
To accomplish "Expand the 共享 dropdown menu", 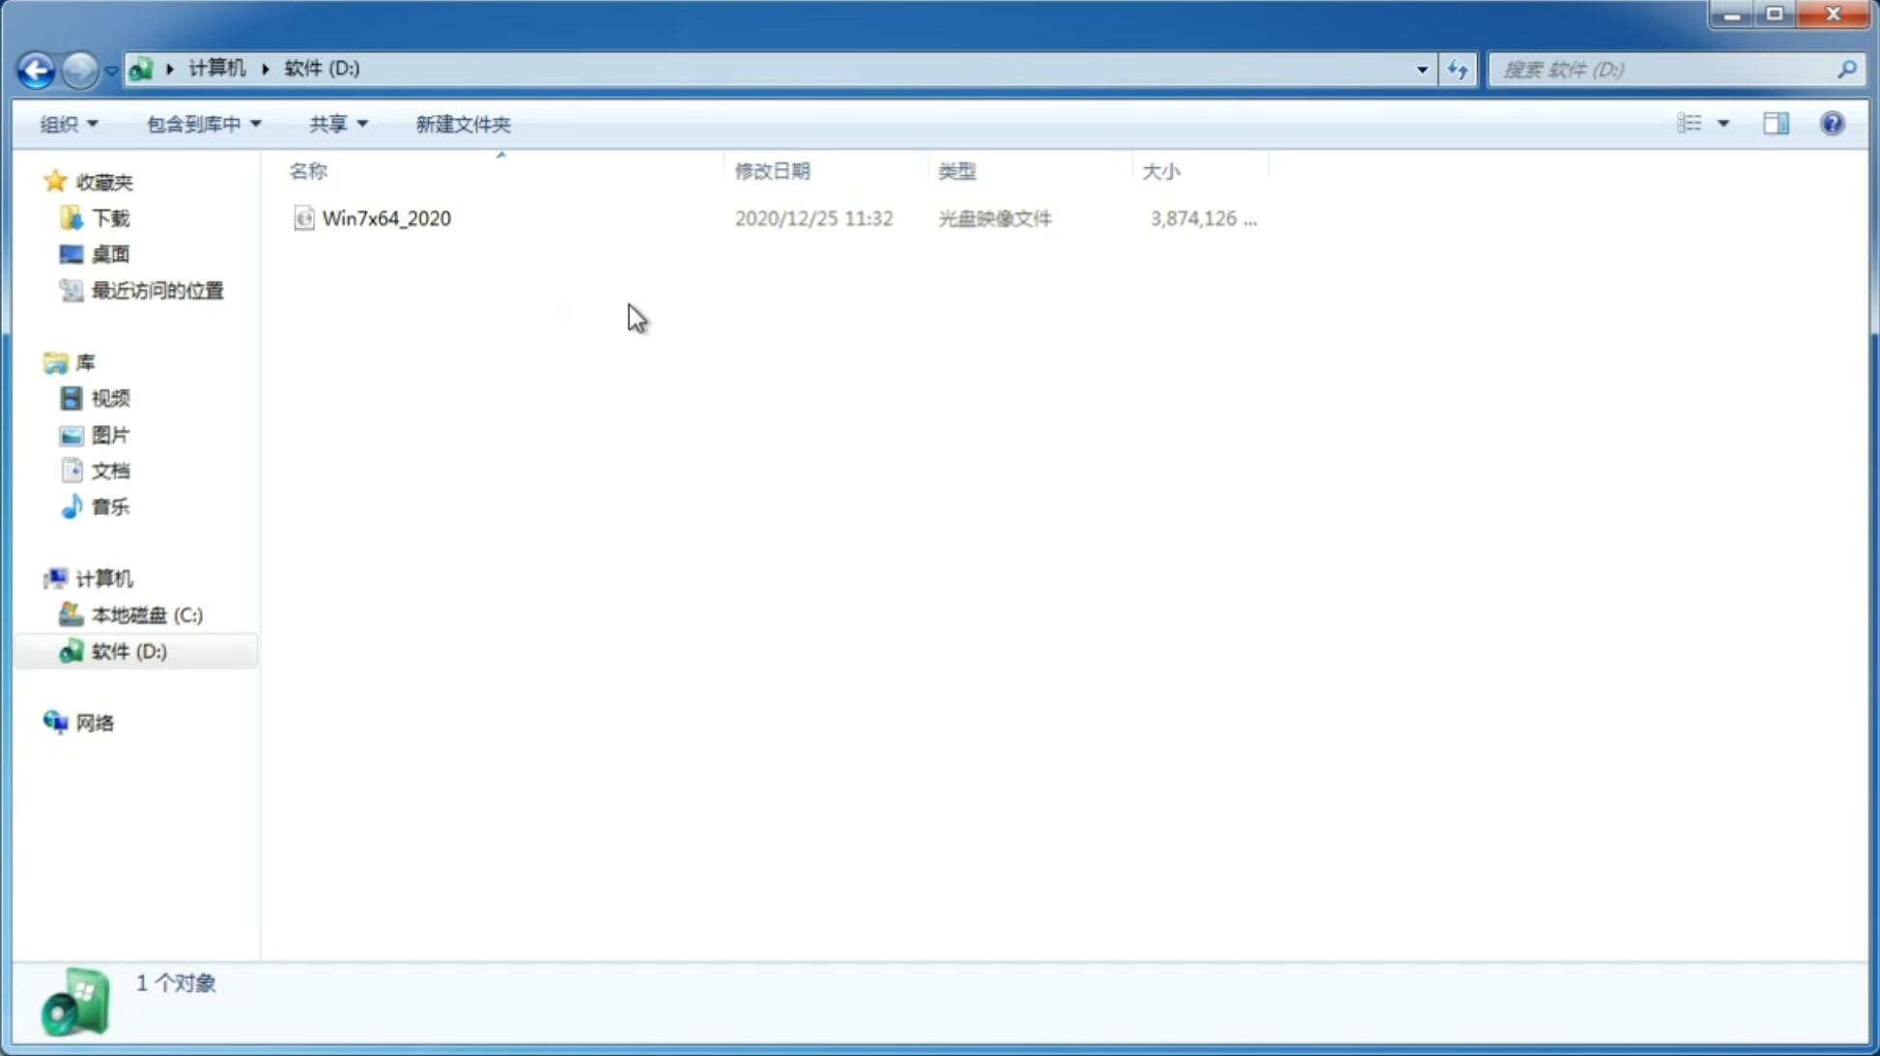I will point(338,123).
